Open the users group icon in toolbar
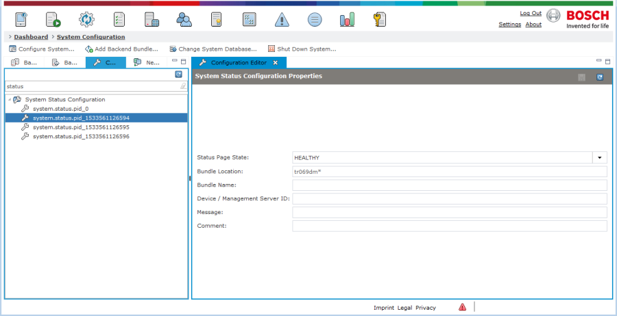The width and height of the screenshot is (617, 316). point(184,19)
